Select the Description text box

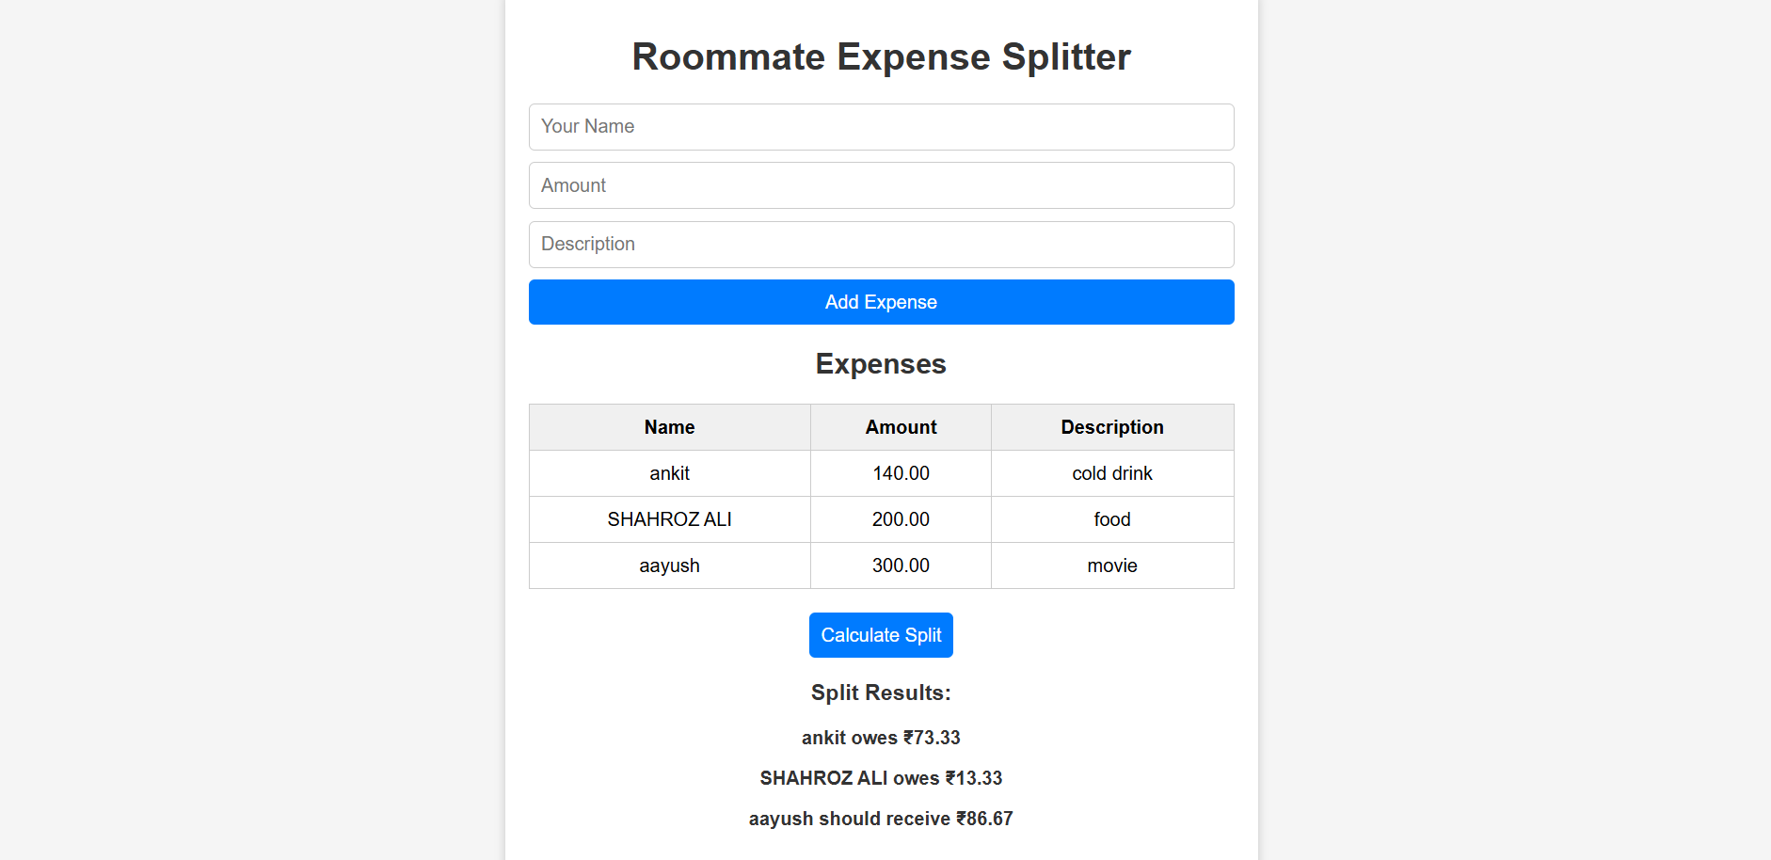click(x=881, y=245)
